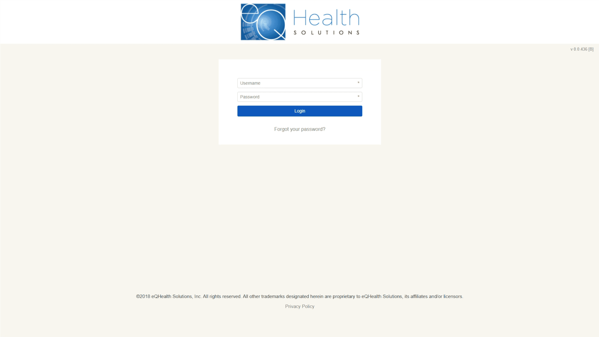Click the eQHealth Solutions logo

[299, 22]
